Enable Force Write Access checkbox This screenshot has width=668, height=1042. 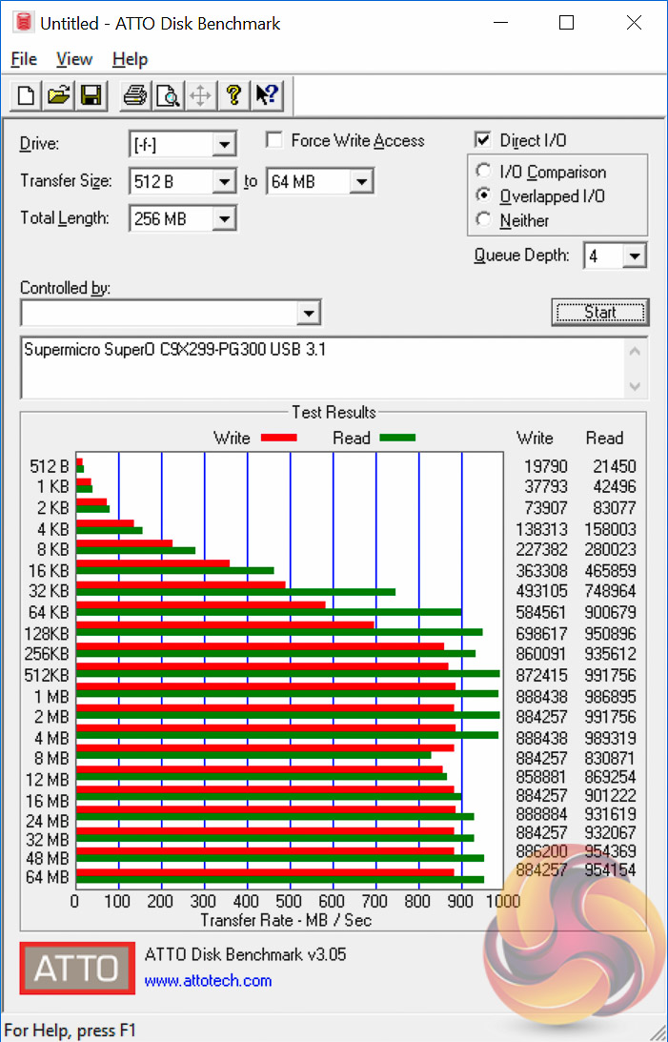coord(273,139)
